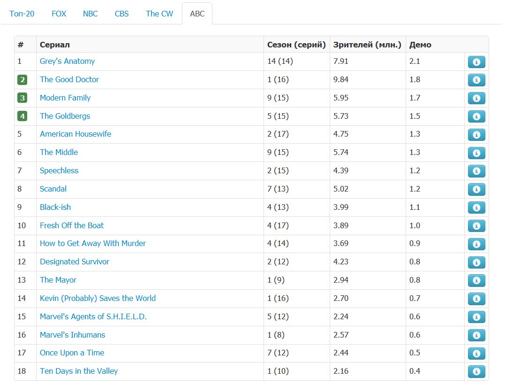The width and height of the screenshot is (506, 385).
Task: Click Black-ish info icon
Action: 476,208
